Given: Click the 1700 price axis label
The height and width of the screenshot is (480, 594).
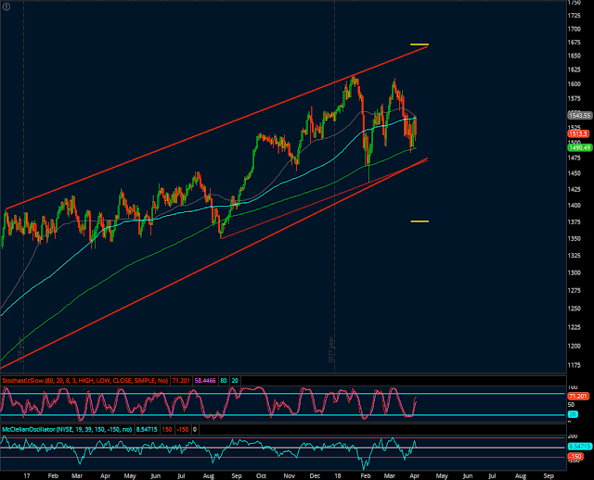Looking at the screenshot, I should coord(574,29).
